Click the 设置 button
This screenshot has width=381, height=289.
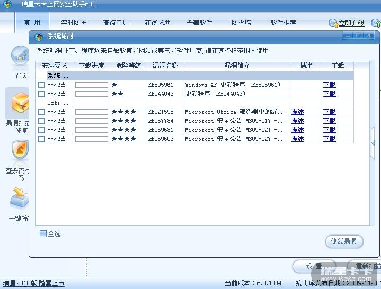314,266
